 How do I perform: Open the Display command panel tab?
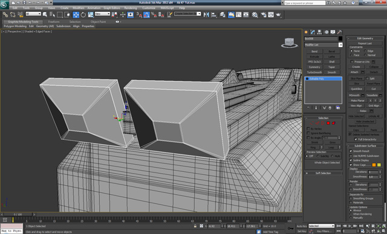click(333, 32)
